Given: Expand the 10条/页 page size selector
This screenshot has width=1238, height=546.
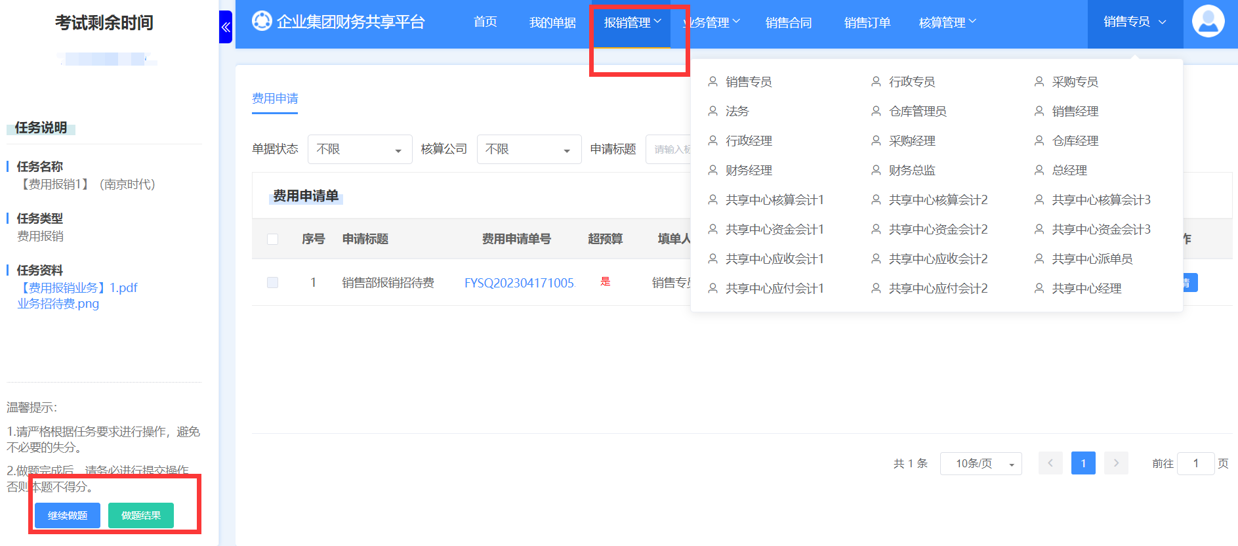Looking at the screenshot, I should click(981, 464).
